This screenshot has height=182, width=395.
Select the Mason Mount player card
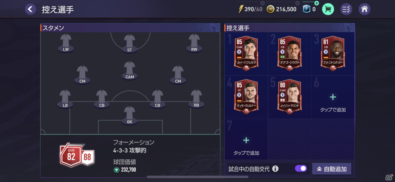(x=289, y=97)
